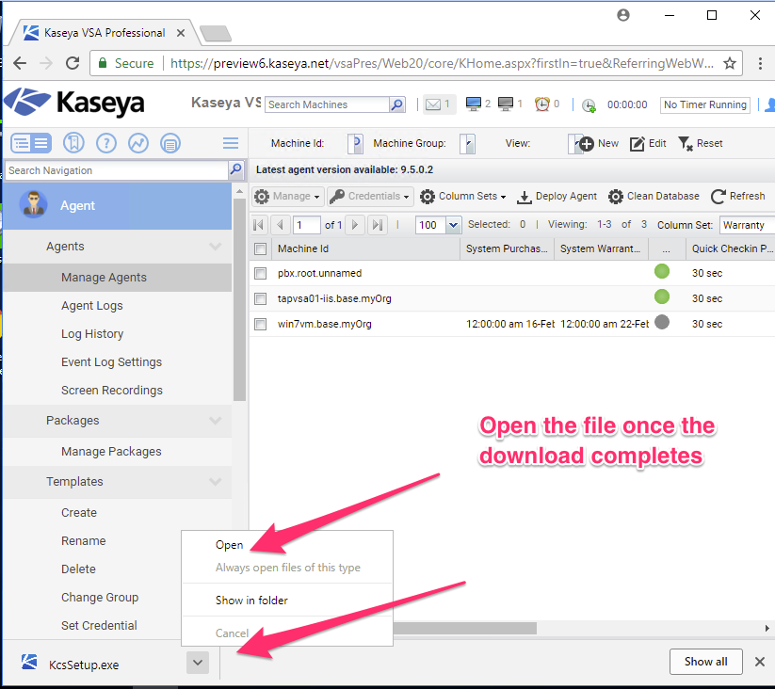The height and width of the screenshot is (689, 775).
Task: Reload the page with the refresh icon
Action: pyautogui.click(x=73, y=63)
